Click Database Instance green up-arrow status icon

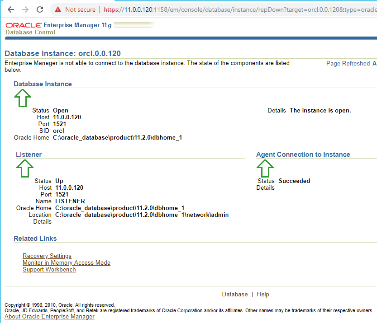[x=23, y=98]
